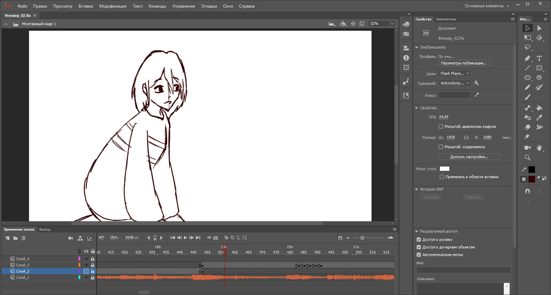Open Основные элементы workspace dropdown

pyautogui.click(x=487, y=6)
